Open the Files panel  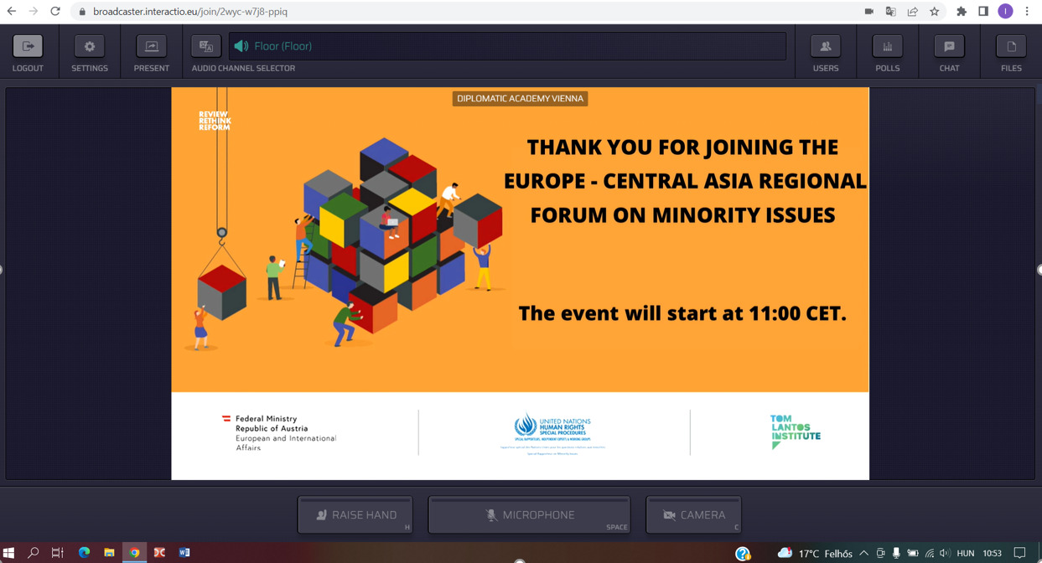1011,47
